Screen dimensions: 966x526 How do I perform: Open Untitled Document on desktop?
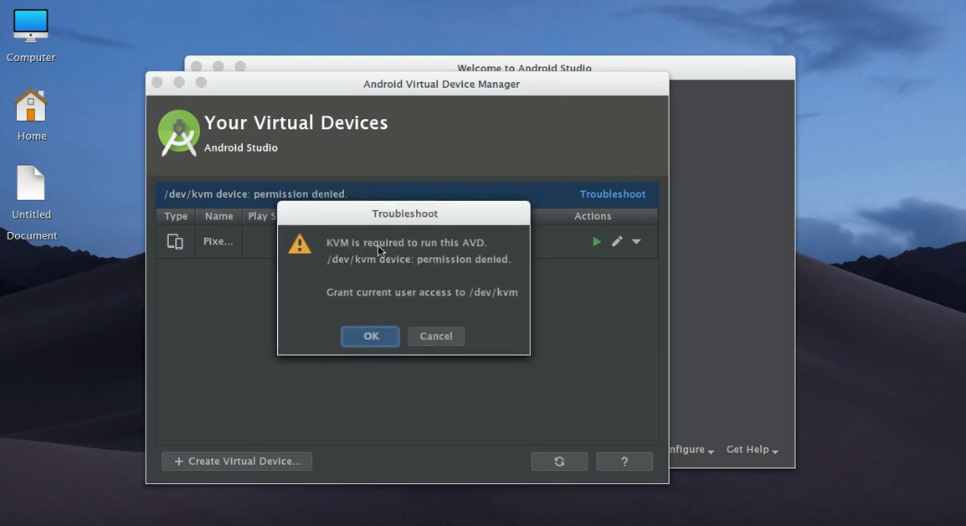click(30, 183)
